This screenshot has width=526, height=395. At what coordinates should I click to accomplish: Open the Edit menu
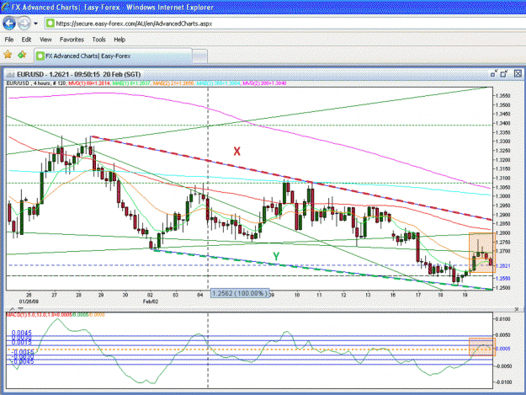pos(26,40)
